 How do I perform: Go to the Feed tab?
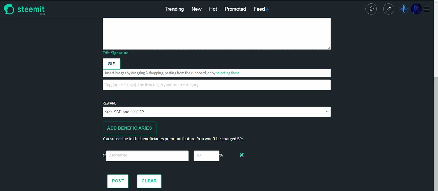tap(259, 9)
